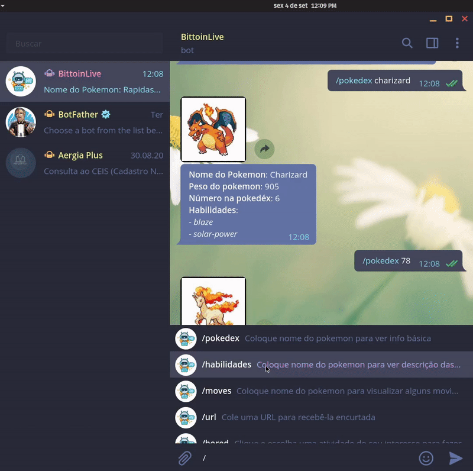This screenshot has width=473, height=471.
Task: Click 'Consulta ao CEIS' message preview
Action: tap(103, 171)
